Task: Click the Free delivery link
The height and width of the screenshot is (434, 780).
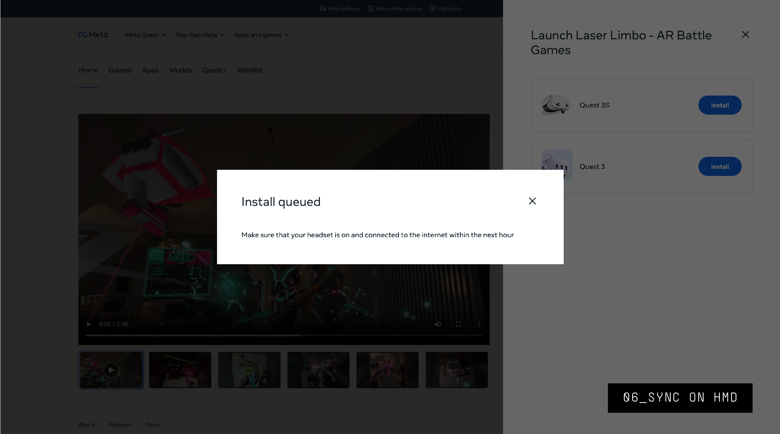Action: [x=340, y=9]
